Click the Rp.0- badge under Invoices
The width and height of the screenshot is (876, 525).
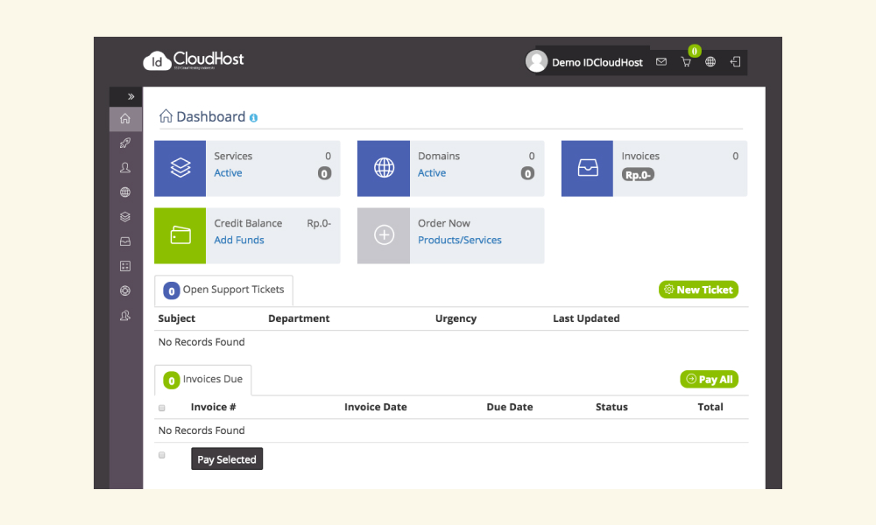638,175
